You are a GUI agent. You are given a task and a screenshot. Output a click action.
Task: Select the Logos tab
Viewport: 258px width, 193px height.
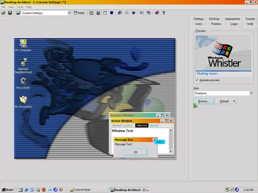click(234, 24)
